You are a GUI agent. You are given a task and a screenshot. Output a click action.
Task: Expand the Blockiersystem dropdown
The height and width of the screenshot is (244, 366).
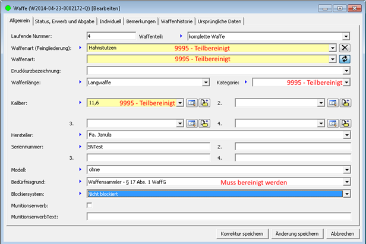coord(346,194)
